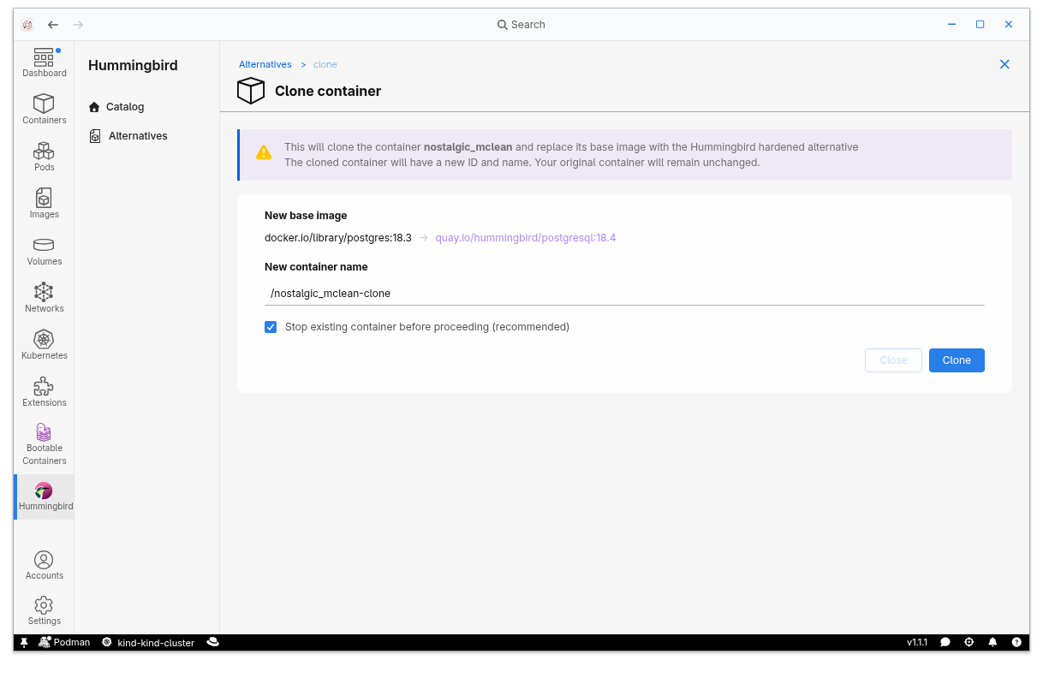Click the Hummingbird panel title
1043x678 pixels.
tap(133, 66)
